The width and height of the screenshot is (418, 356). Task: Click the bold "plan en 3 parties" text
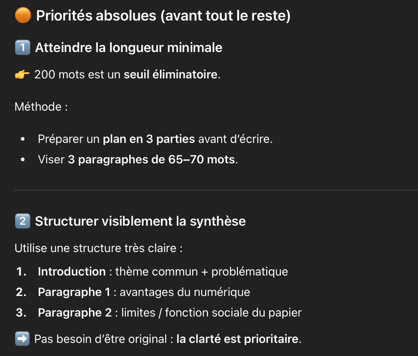click(x=149, y=139)
